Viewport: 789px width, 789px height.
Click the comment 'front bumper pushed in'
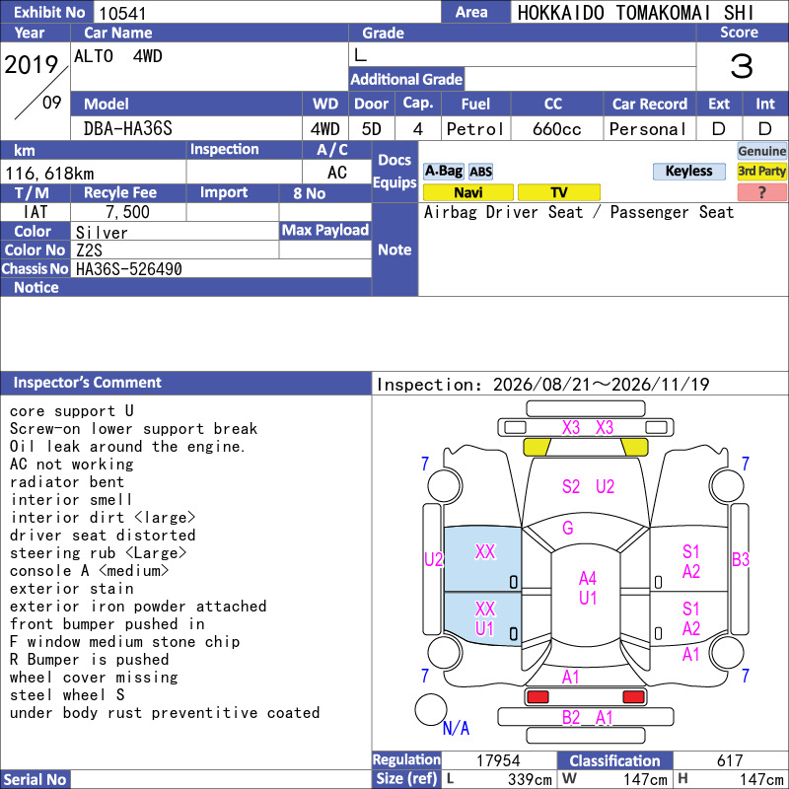[108, 624]
